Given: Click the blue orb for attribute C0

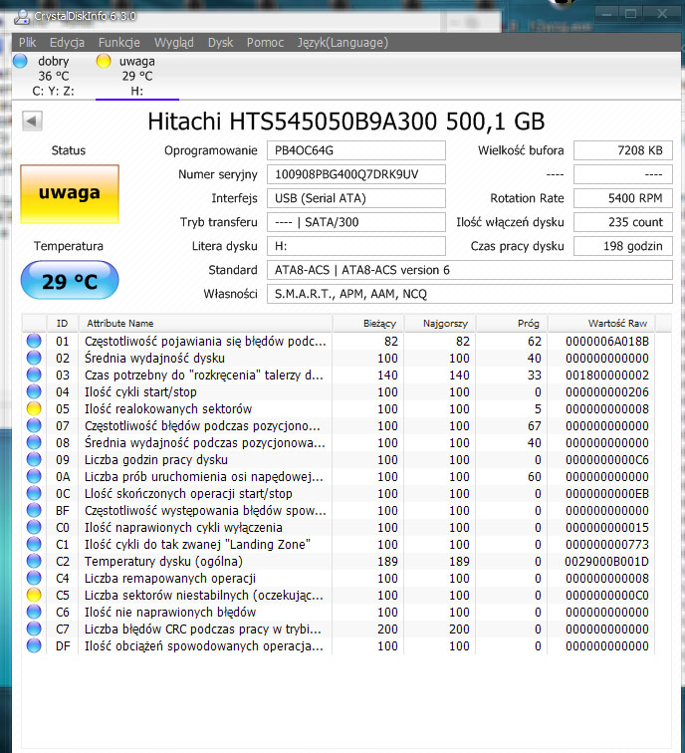Looking at the screenshot, I should (x=34, y=527).
